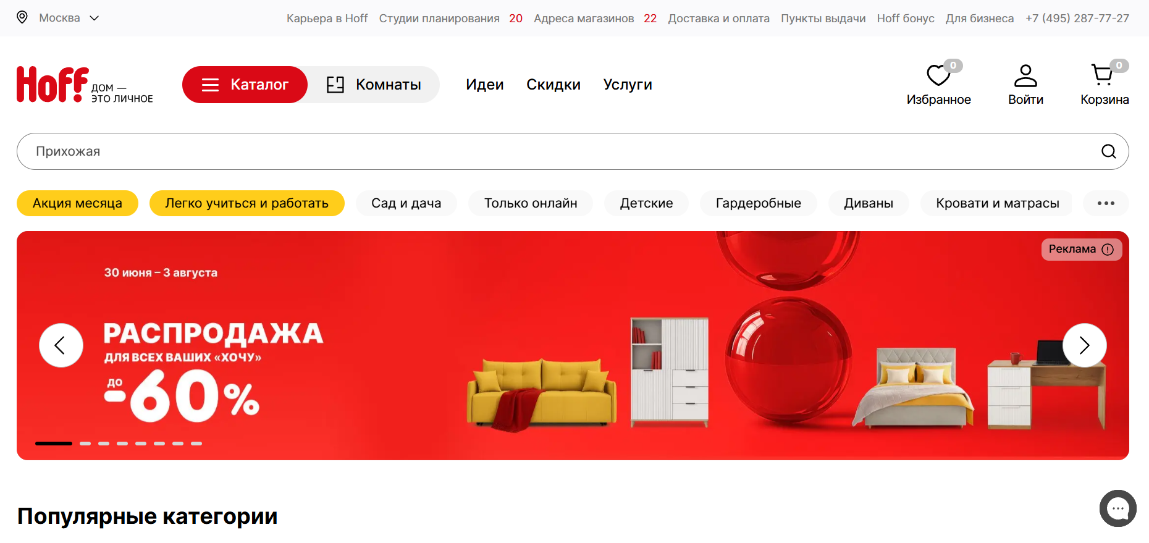Click the Реклама info icon
Screen dimensions: 1149x543
point(1108,250)
